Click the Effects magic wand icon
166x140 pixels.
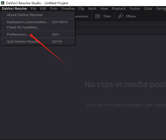pos(121,16)
